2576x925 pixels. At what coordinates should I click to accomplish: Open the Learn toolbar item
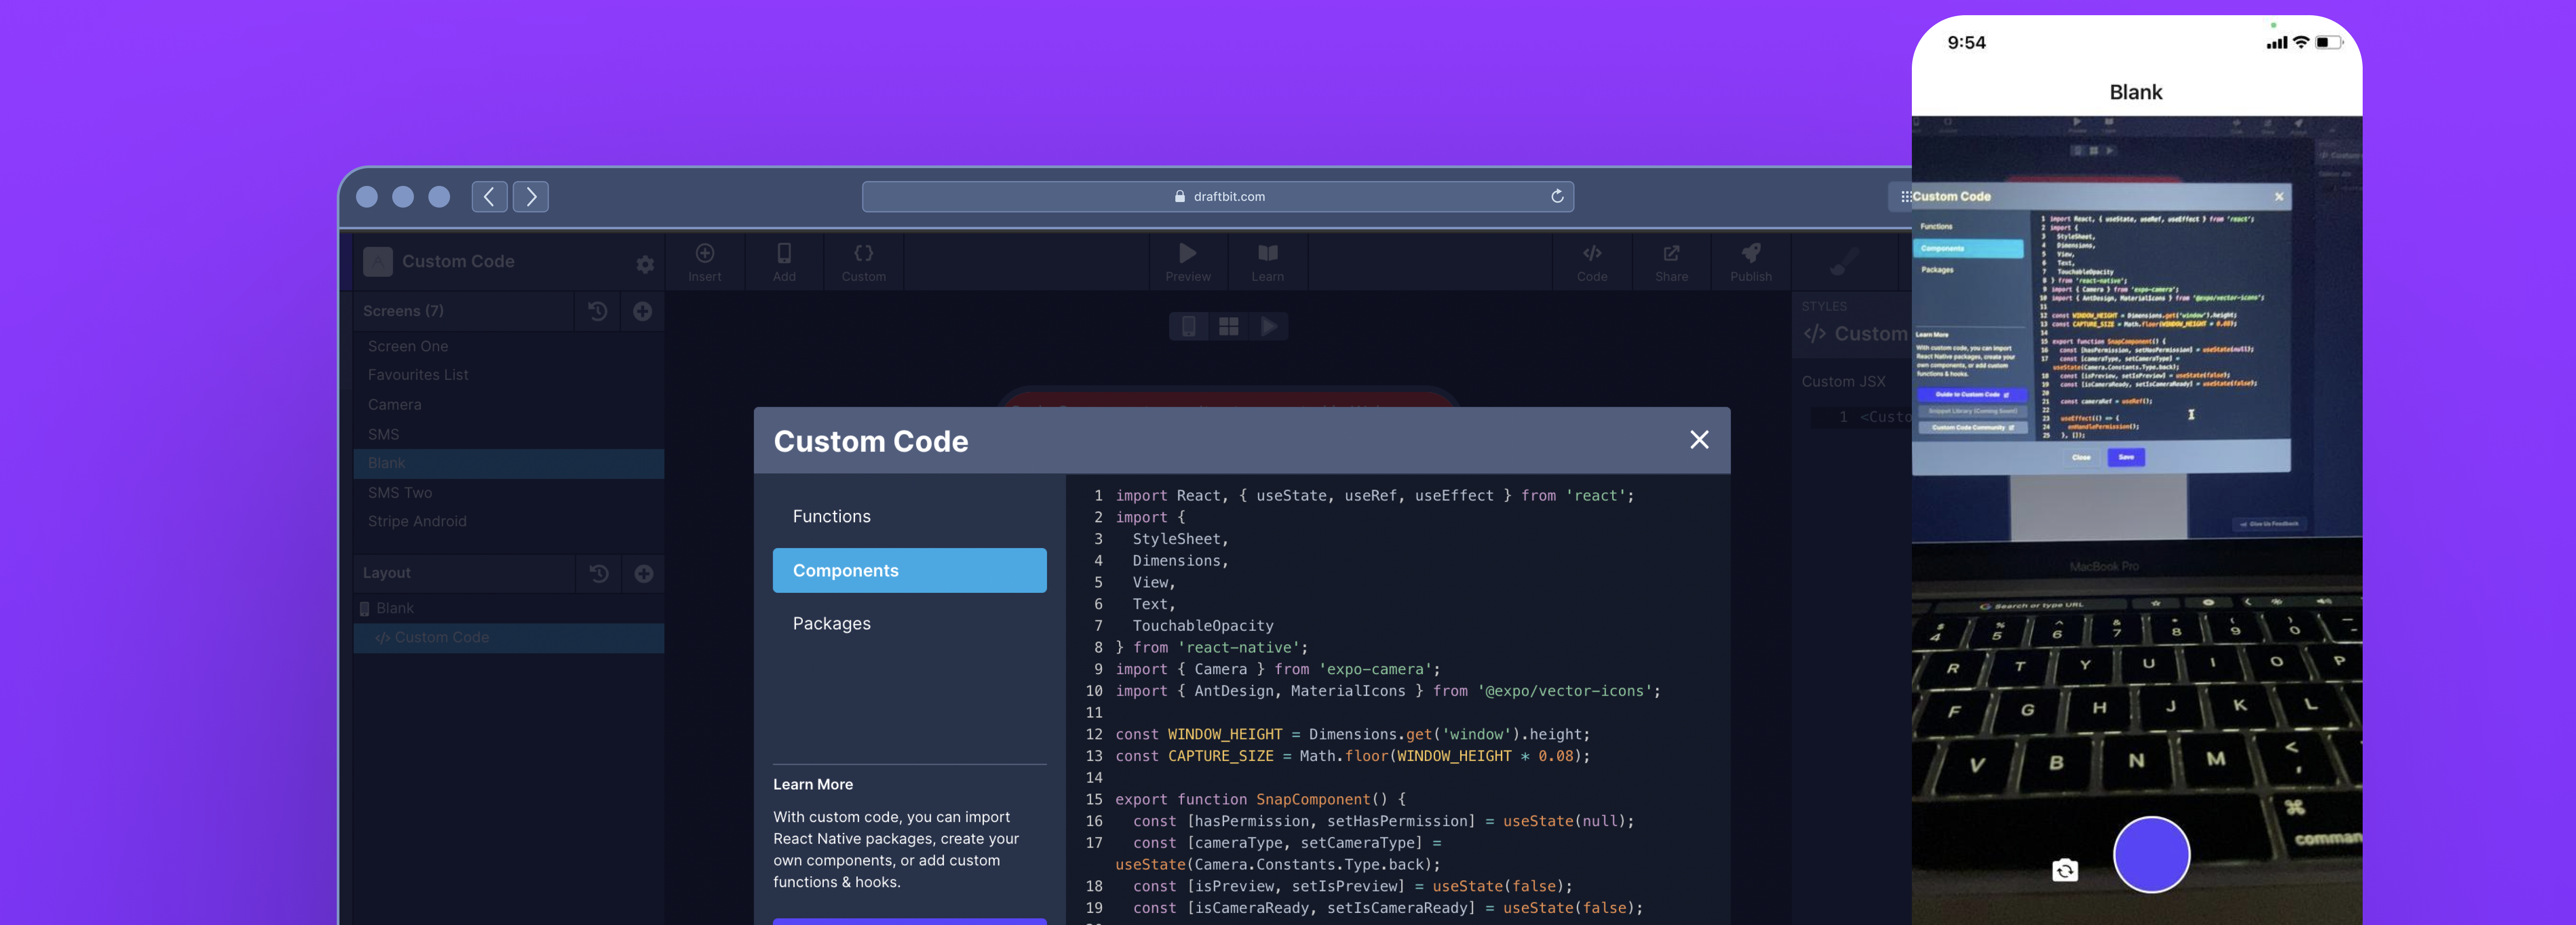[x=1267, y=263]
